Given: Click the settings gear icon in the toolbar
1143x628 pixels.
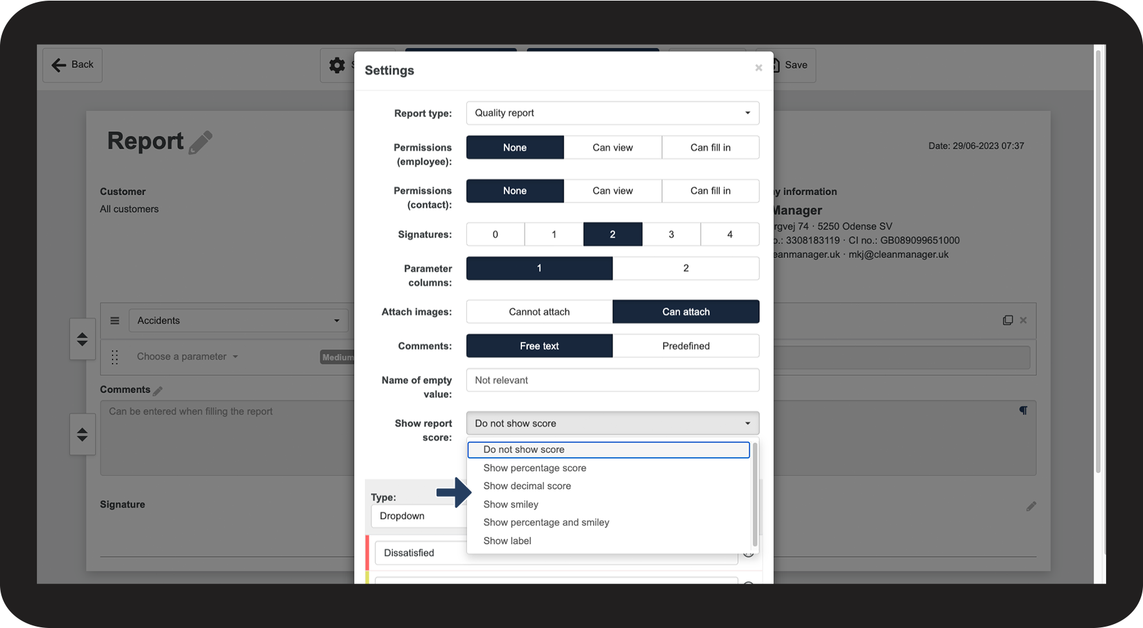Looking at the screenshot, I should tap(337, 65).
